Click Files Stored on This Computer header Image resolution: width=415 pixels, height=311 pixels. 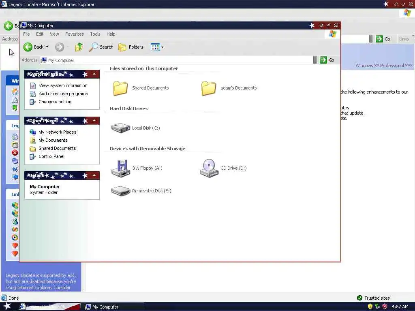(x=144, y=68)
